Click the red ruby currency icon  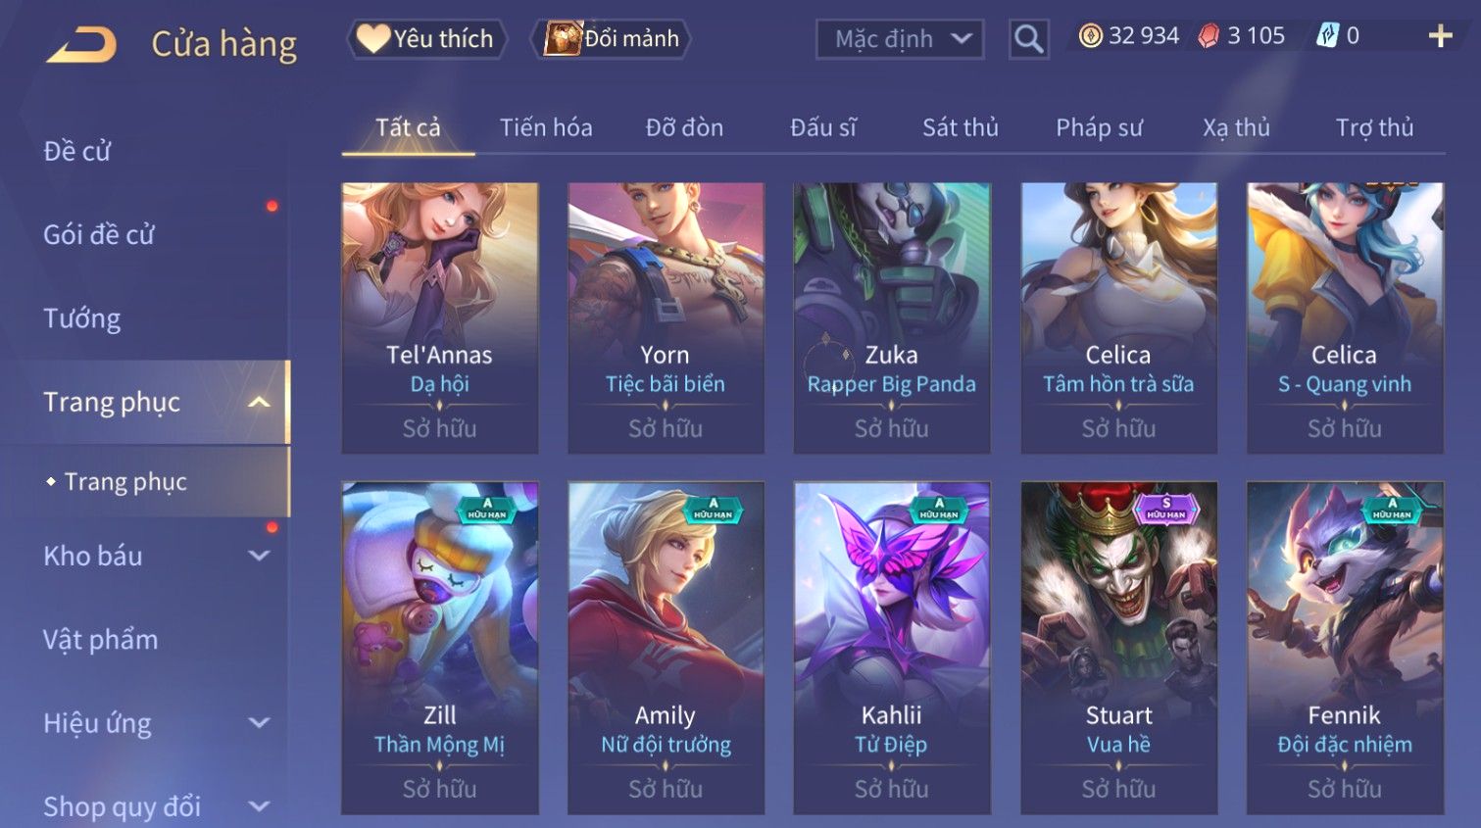click(x=1209, y=36)
